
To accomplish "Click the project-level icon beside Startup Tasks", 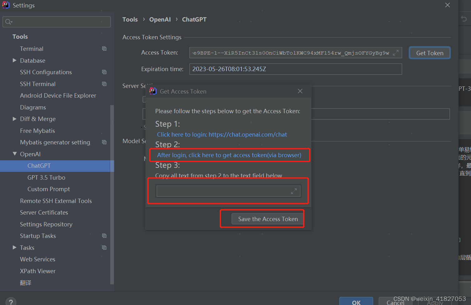I will pos(104,236).
